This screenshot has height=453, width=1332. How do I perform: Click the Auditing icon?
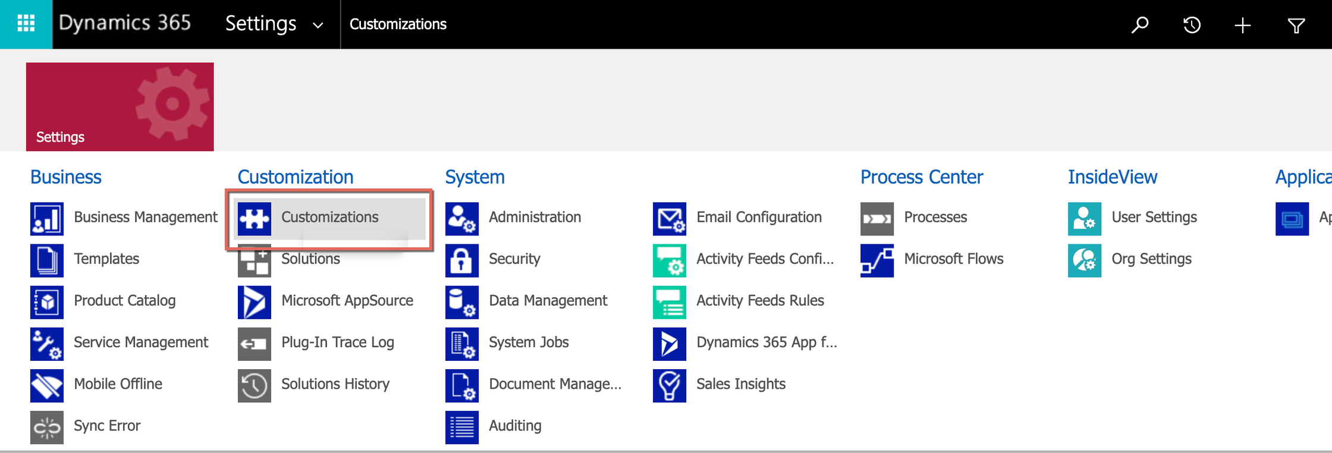(462, 427)
